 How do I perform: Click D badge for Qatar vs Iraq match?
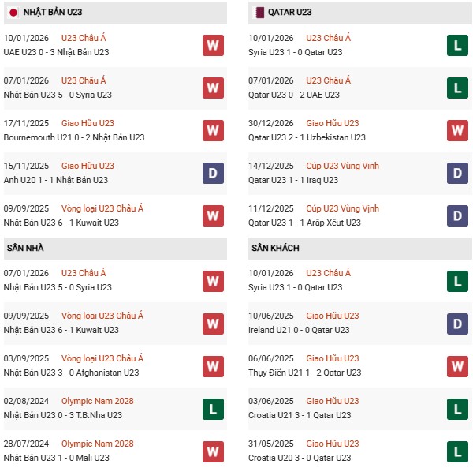coord(456,173)
